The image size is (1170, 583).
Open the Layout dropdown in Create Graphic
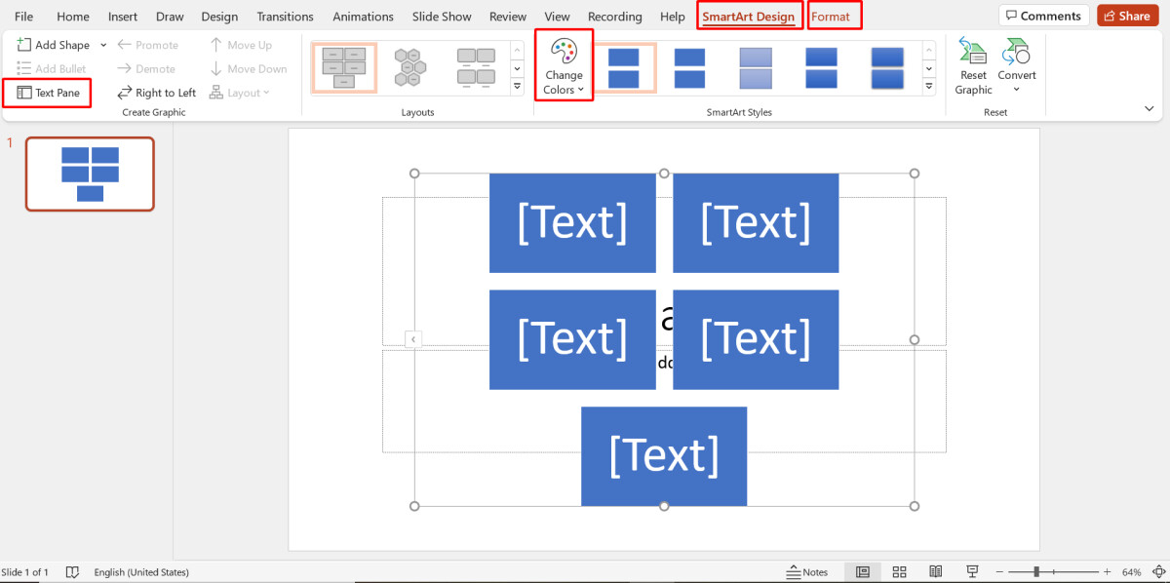[239, 93]
